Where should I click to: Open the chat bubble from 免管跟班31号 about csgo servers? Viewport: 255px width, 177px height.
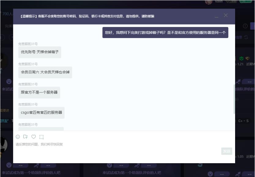(x=42, y=112)
